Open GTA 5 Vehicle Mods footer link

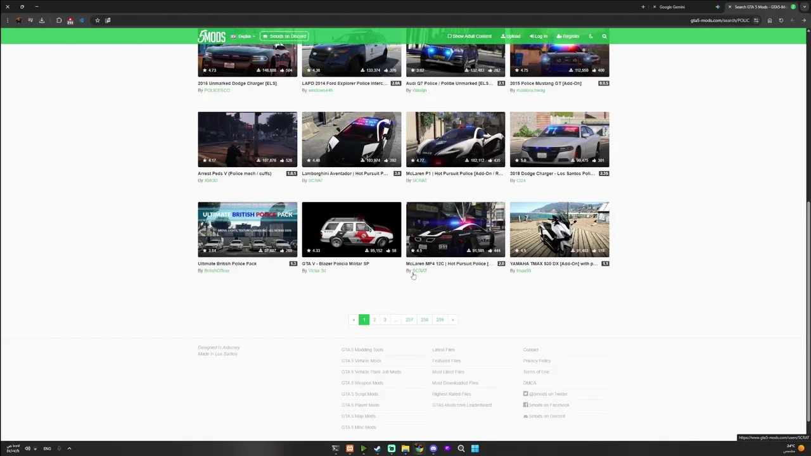(x=361, y=361)
